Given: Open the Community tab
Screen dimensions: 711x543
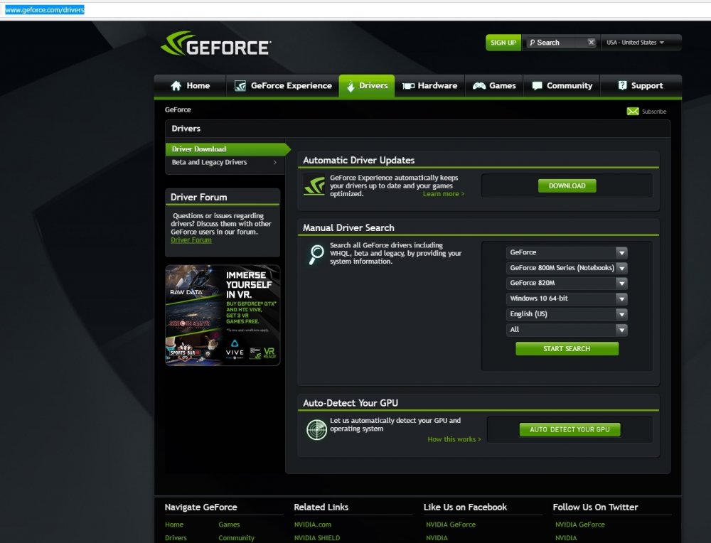Looking at the screenshot, I should coord(562,86).
